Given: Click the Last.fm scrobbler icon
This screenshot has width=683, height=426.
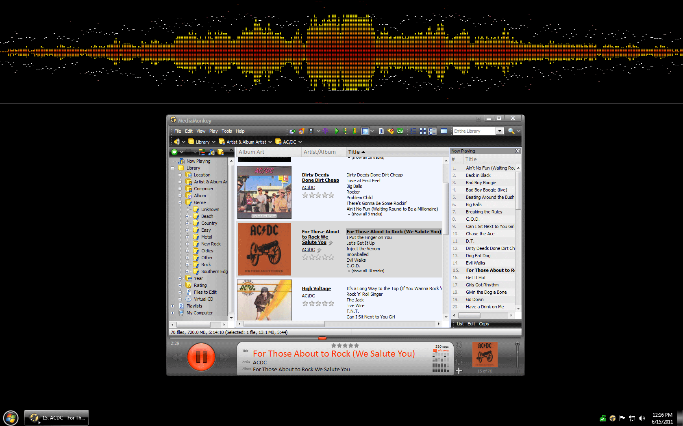Looking at the screenshot, I should 400,131.
